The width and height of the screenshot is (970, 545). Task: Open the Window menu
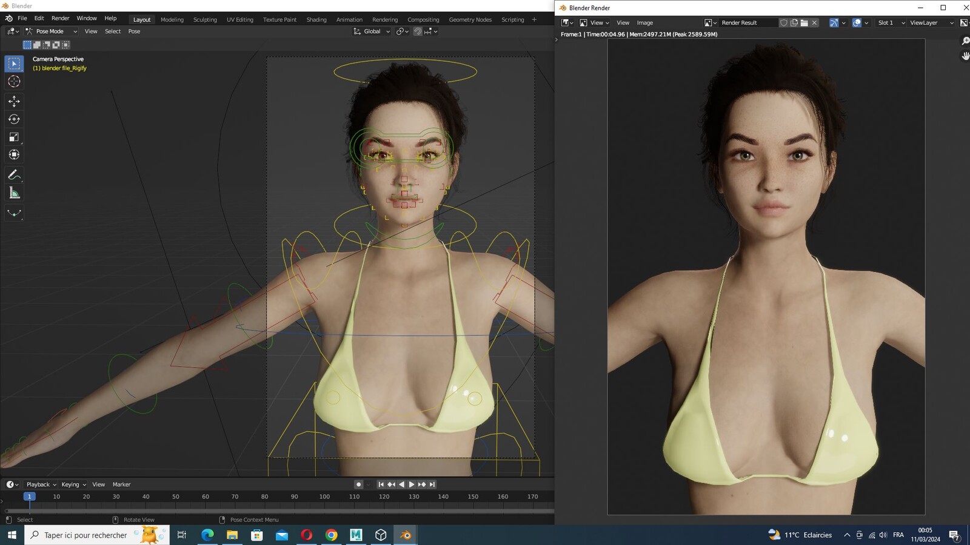pyautogui.click(x=87, y=18)
